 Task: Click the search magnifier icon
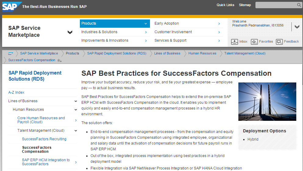(299, 5)
